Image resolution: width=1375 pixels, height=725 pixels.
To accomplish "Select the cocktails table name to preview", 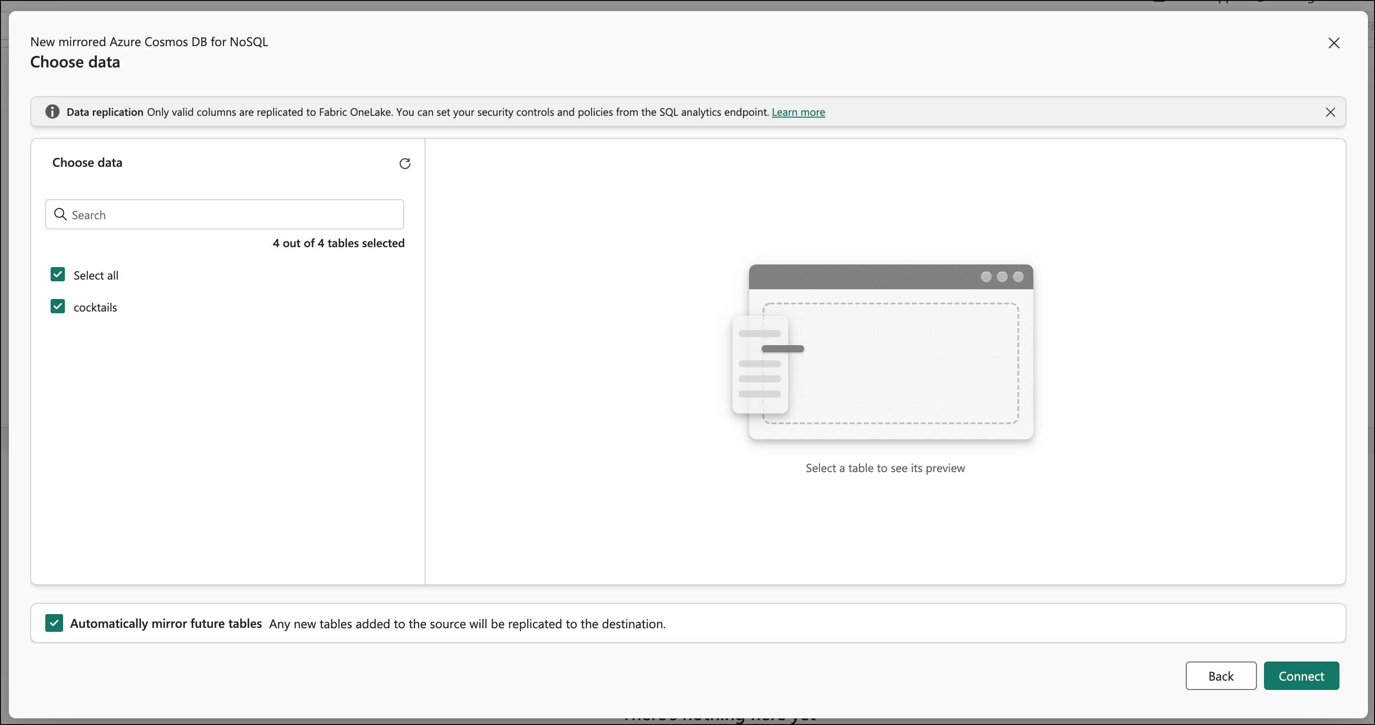I will point(95,307).
